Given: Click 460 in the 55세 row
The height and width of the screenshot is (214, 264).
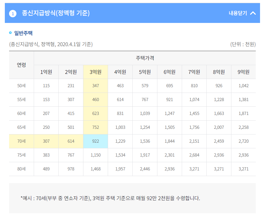Looking at the screenshot, I should [x=96, y=100].
